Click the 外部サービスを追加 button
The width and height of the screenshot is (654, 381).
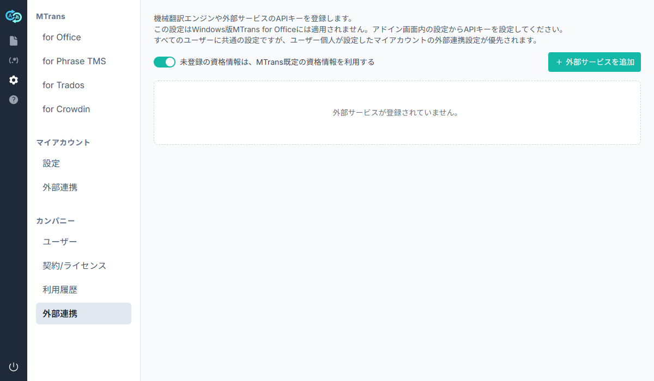point(595,62)
